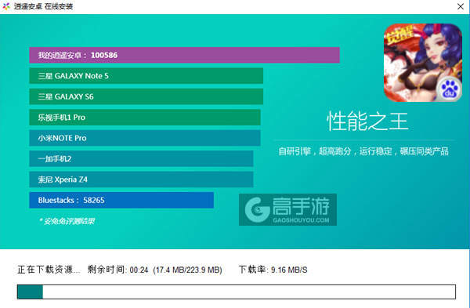Click the 小米NOTE Pro bar
This screenshot has height=308, width=470.
pyautogui.click(x=145, y=138)
